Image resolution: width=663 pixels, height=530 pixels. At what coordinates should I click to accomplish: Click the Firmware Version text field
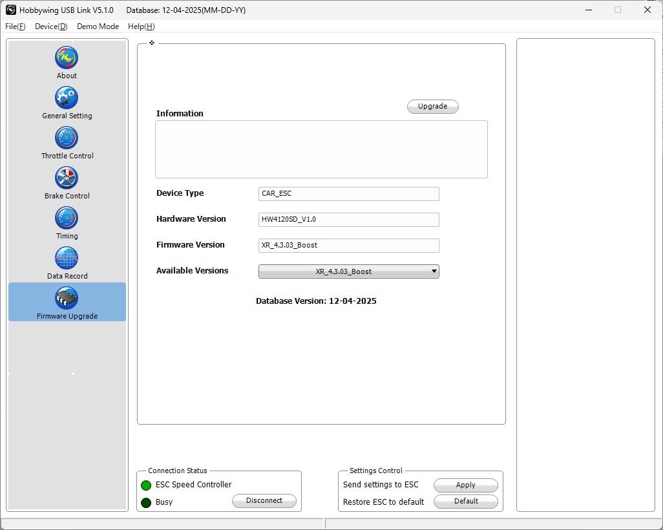point(348,246)
